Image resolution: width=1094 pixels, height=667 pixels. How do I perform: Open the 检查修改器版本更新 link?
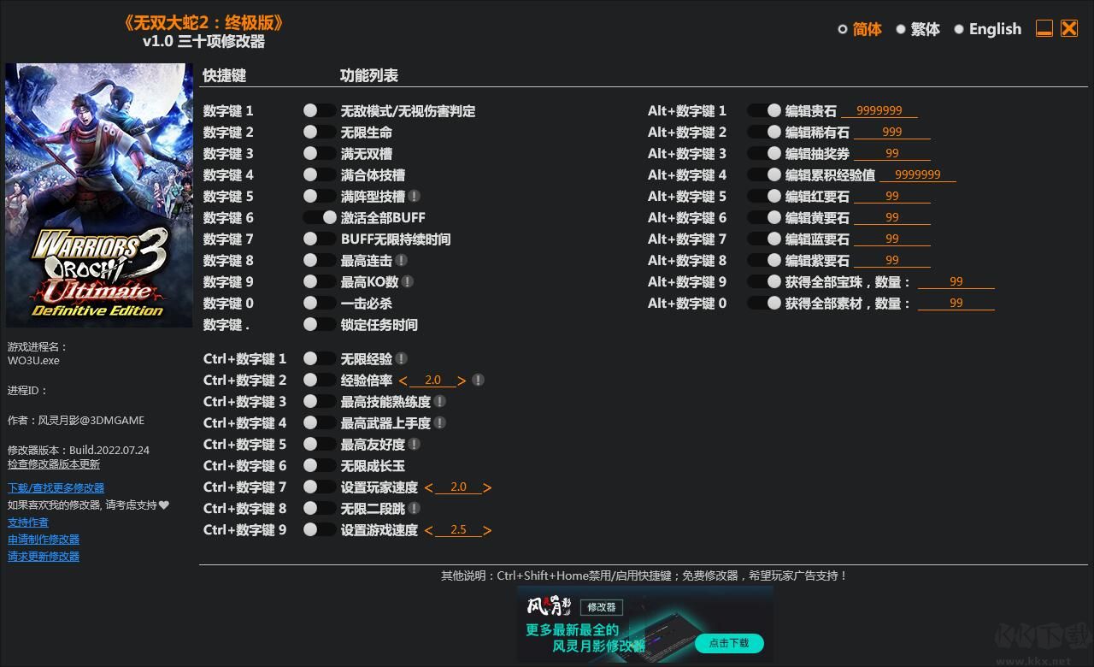[52, 463]
